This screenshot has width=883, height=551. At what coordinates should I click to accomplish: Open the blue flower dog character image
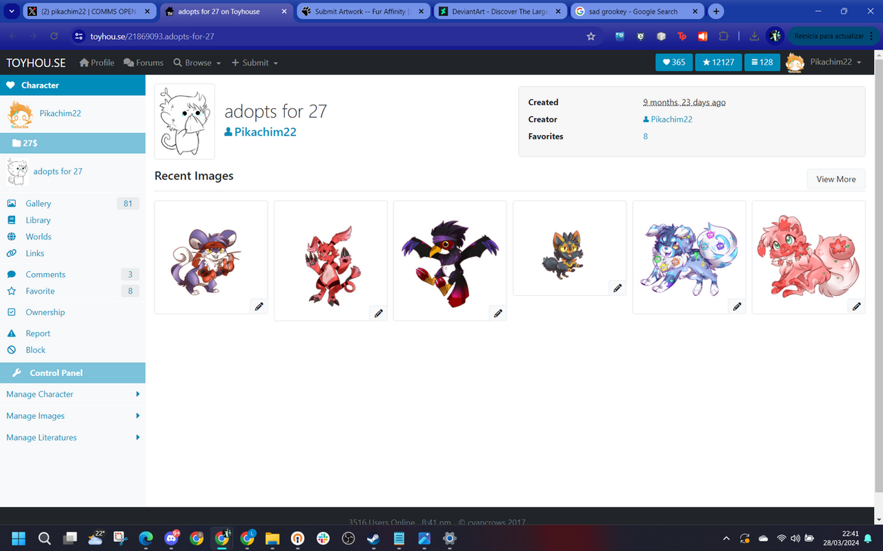pyautogui.click(x=688, y=257)
